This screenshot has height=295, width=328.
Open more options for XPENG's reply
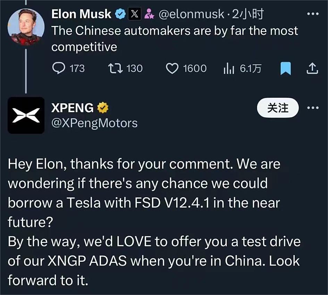click(x=313, y=108)
